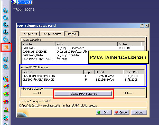Click the Variable column header

coord(39,44)
